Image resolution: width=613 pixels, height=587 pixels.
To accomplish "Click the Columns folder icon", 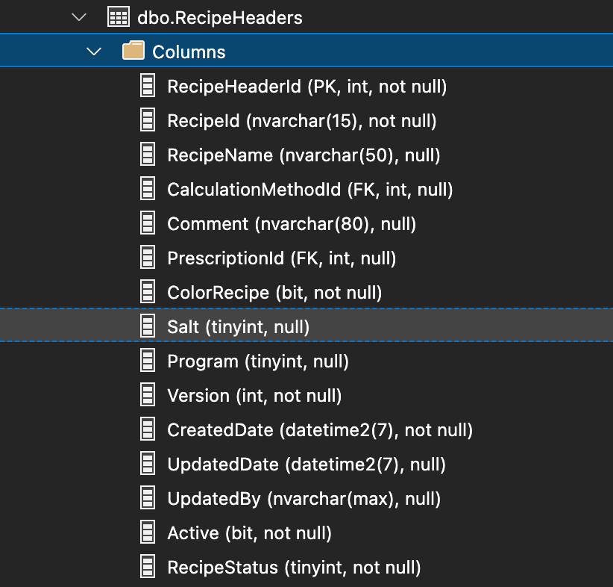I will [x=133, y=52].
